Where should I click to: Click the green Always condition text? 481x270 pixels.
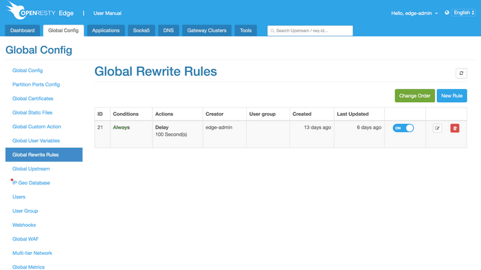click(x=121, y=127)
